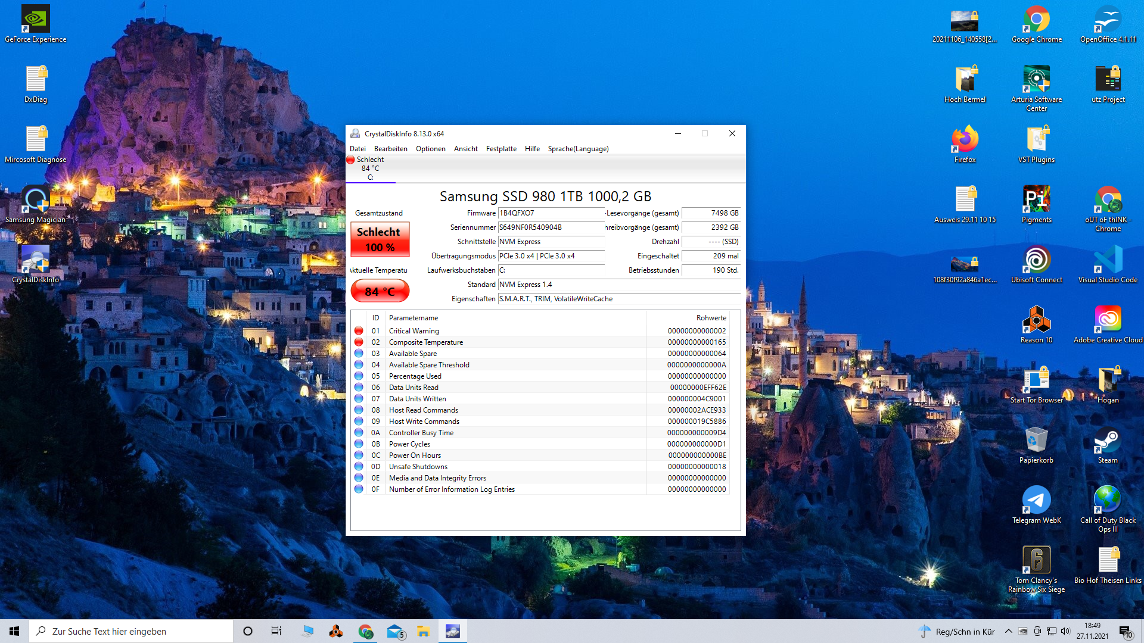
Task: Click the CrystalDiskInfo icon in the taskbar
Action: coord(453,631)
